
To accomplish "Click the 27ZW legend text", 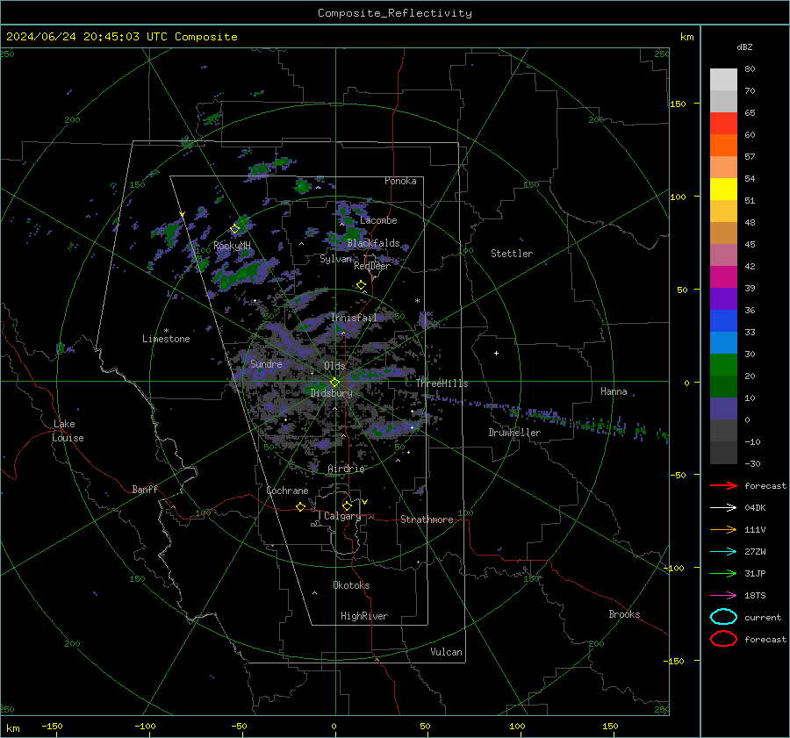I will [755, 552].
